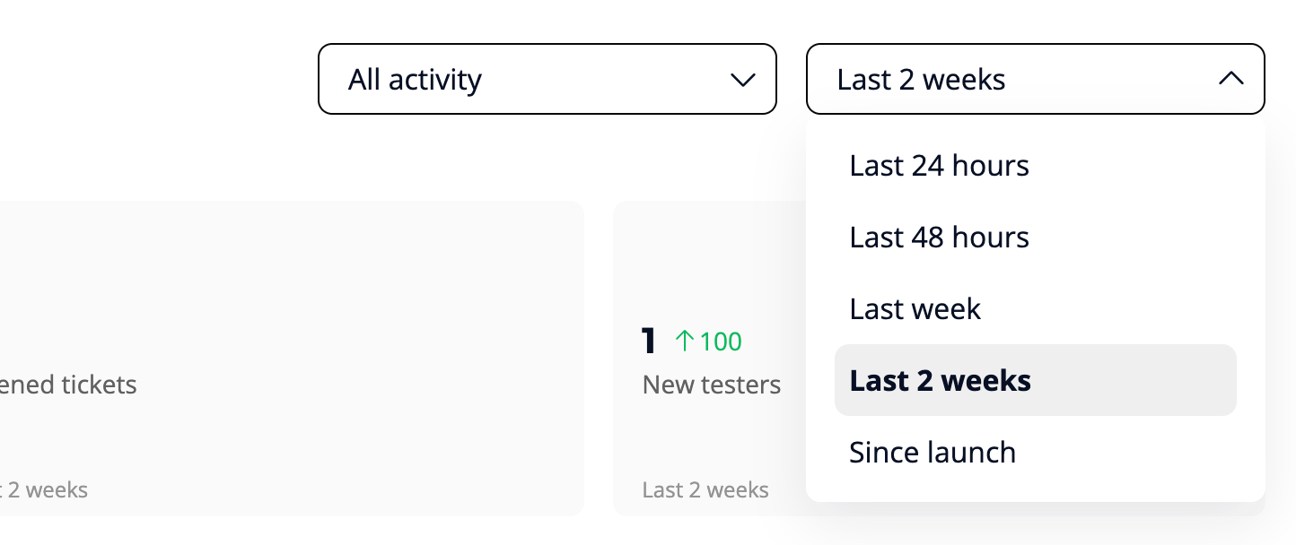The image size is (1296, 545).
Task: Collapse the time range using the chevron-up arrow
Action: pos(1230,79)
